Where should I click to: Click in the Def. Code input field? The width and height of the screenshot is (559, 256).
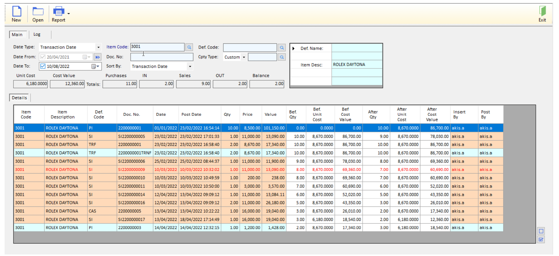point(250,48)
